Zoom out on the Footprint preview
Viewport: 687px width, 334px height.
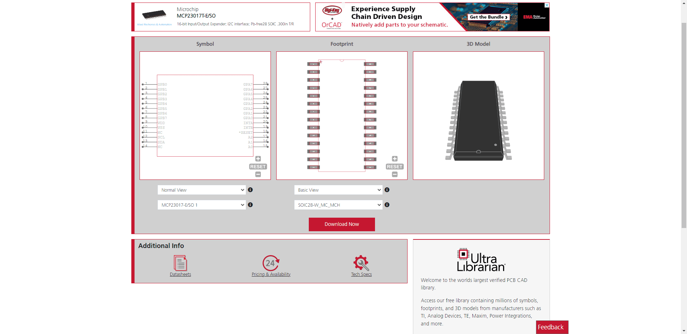click(x=395, y=174)
